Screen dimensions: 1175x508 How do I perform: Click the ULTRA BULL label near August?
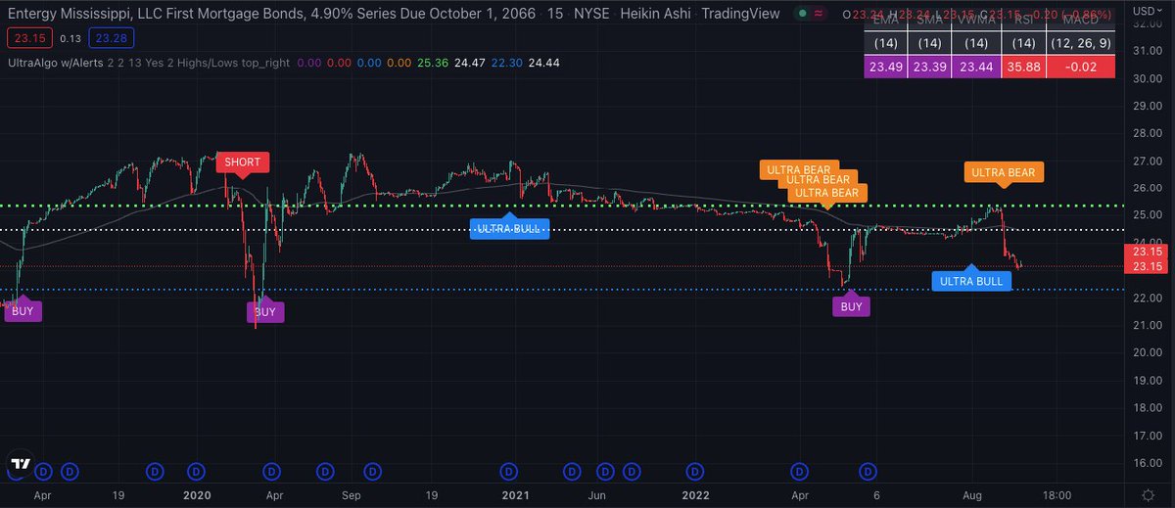(x=971, y=280)
